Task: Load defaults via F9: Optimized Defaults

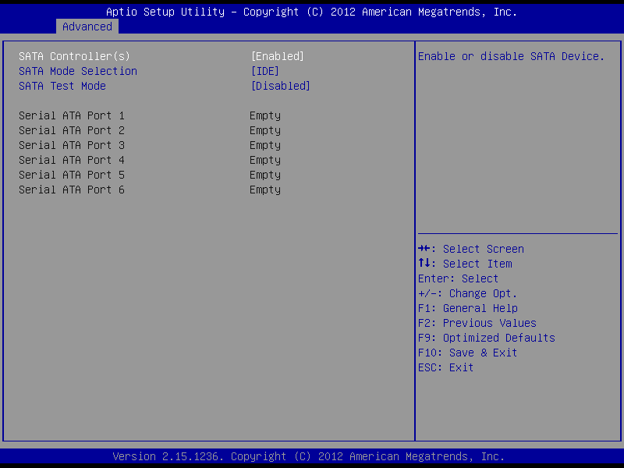Action: [486, 338]
